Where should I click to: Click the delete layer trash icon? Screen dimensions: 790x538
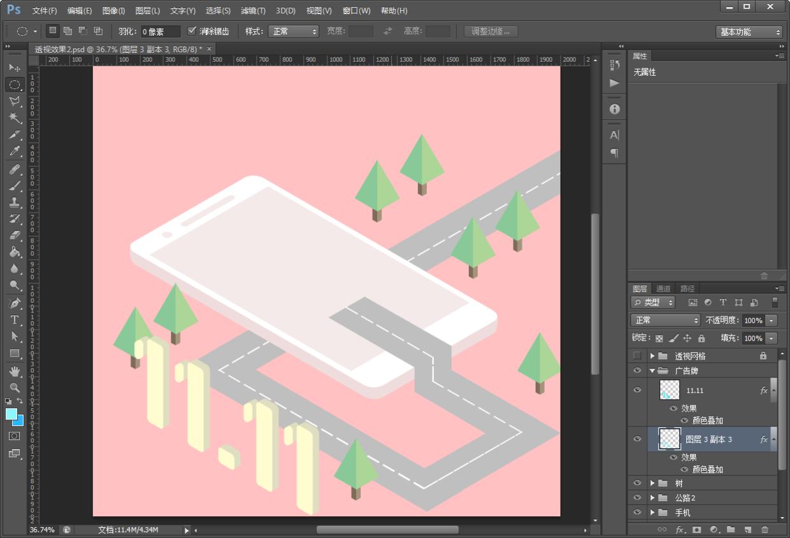[765, 529]
